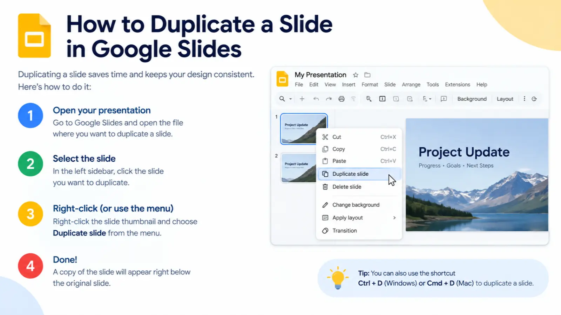
Task: Click the Google Slides home logo
Action: [282, 79]
